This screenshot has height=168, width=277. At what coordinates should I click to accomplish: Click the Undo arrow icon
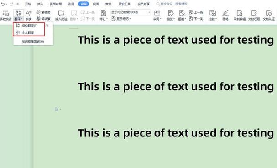tap(3, 4)
